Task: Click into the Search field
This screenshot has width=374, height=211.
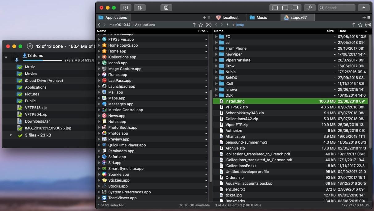Action: coord(337,8)
